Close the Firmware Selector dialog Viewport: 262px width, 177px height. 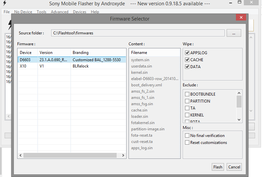click(241, 17)
